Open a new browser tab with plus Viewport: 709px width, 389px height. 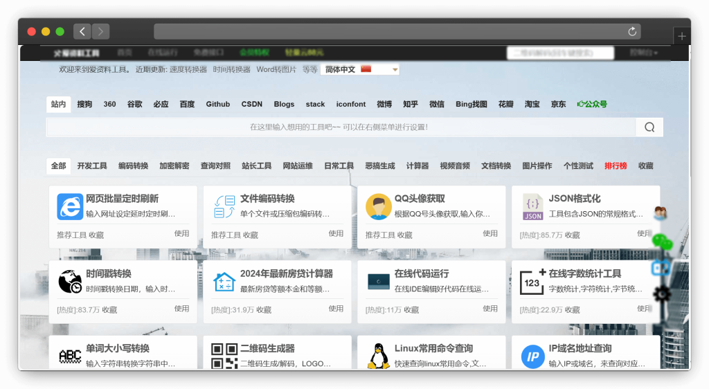click(x=682, y=36)
